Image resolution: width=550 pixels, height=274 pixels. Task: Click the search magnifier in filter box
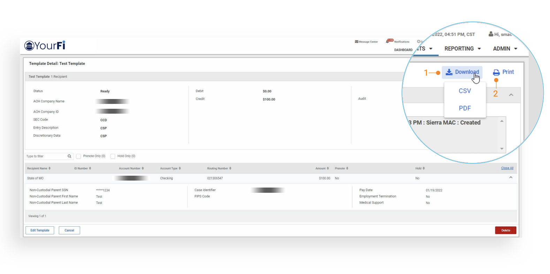[x=69, y=156]
